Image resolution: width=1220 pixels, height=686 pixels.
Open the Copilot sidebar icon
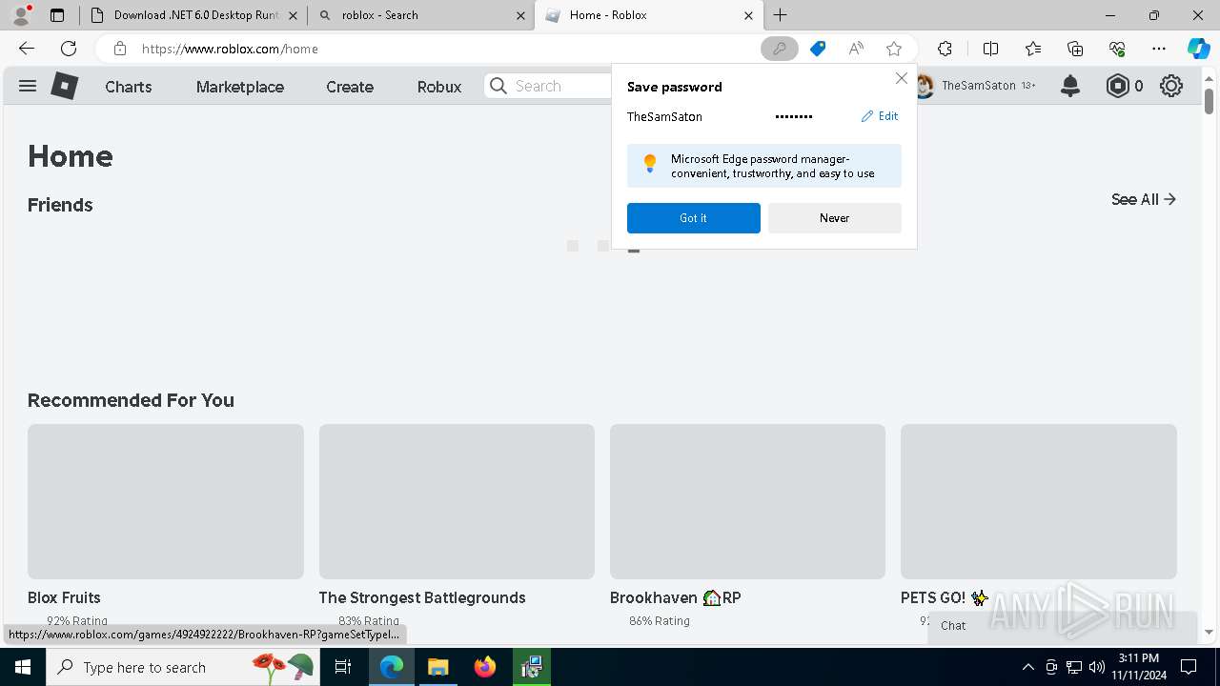pyautogui.click(x=1198, y=49)
